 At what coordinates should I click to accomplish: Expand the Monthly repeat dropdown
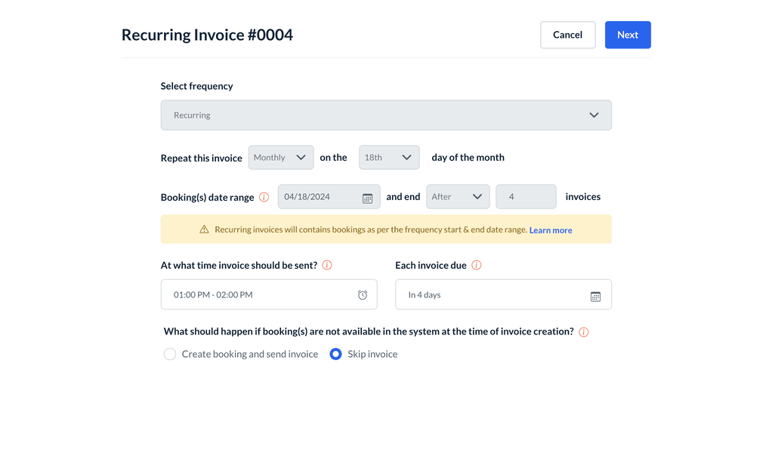click(281, 158)
